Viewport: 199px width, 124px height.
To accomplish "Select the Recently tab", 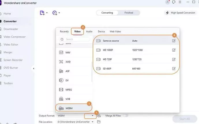I will coord(64,31).
